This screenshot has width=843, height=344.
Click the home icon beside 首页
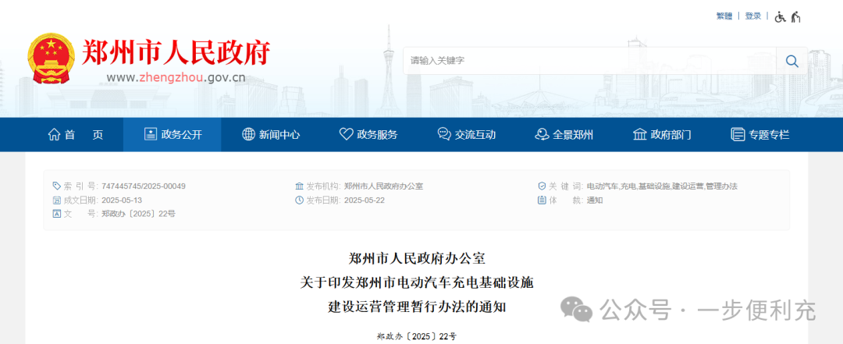(x=54, y=134)
